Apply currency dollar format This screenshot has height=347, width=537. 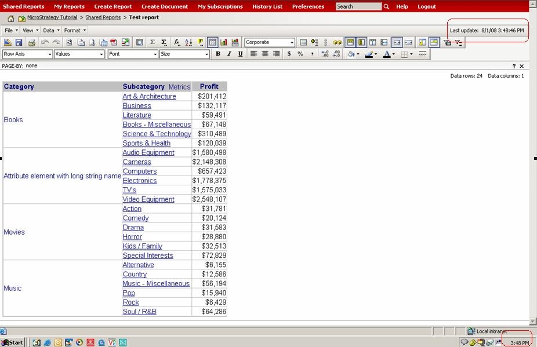(x=289, y=54)
